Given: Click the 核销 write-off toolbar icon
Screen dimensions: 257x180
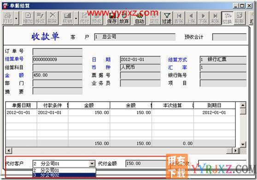Looking at the screenshot, I should 68,18.
